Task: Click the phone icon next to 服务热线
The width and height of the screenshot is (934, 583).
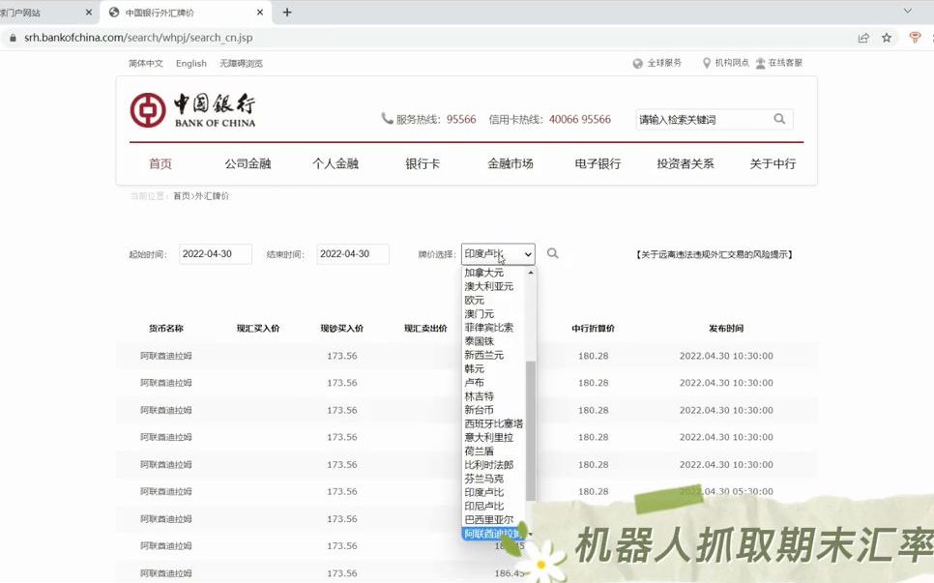Action: point(387,120)
